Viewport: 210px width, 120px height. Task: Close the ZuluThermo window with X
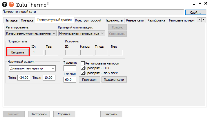206,3
